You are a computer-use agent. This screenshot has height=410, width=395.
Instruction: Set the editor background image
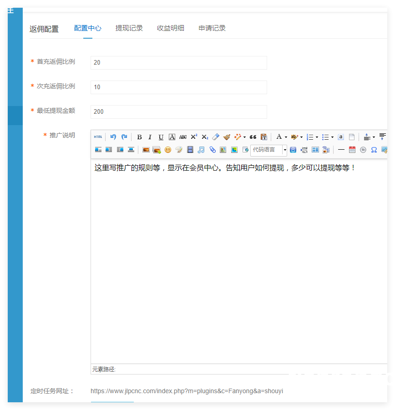tap(326, 150)
